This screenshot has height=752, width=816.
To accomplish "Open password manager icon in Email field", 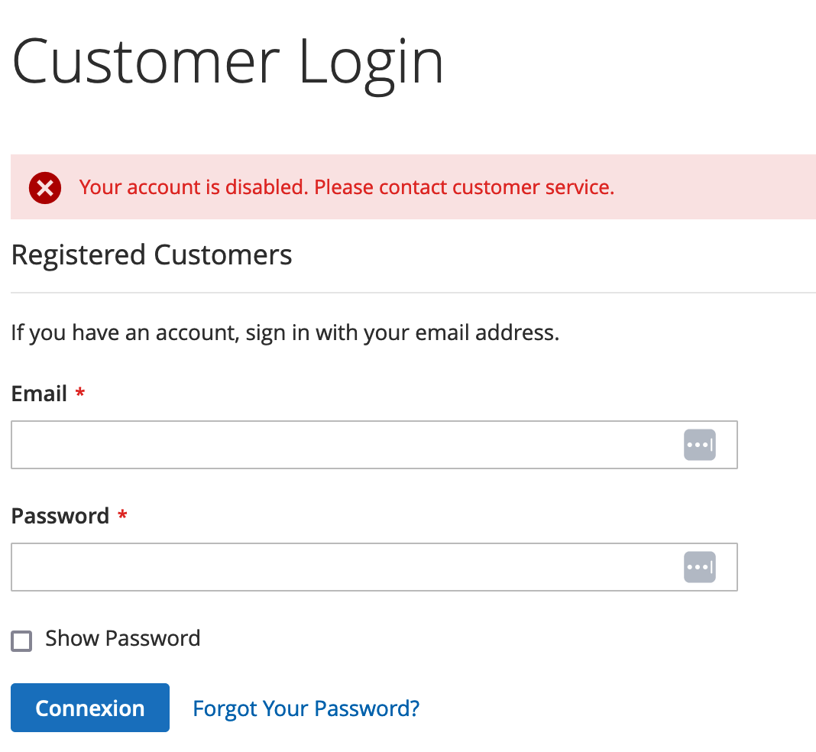I will [699, 445].
